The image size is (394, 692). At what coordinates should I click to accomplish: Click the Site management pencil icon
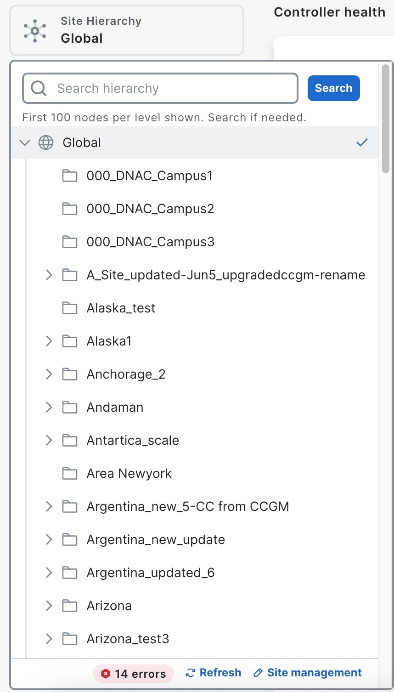click(x=258, y=673)
